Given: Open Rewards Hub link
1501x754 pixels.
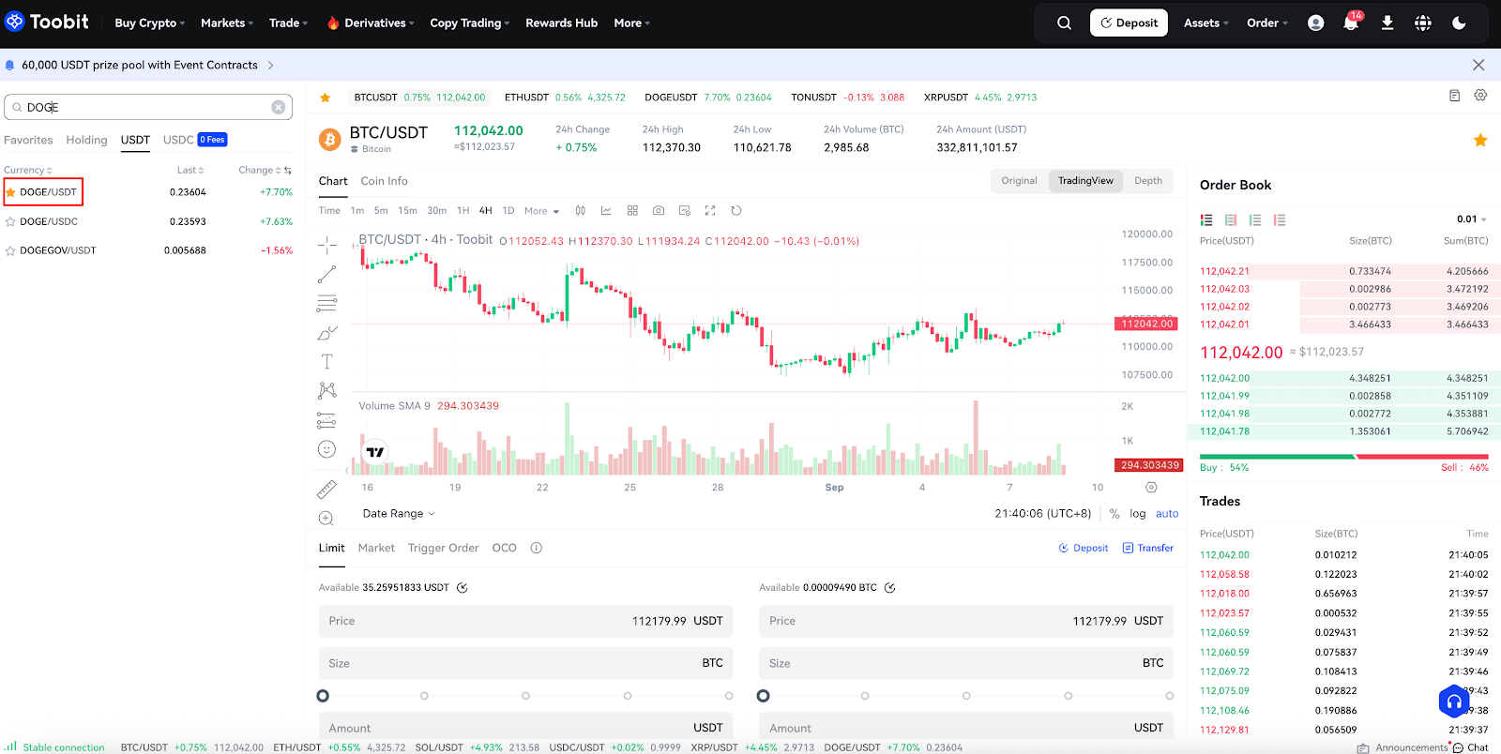Looking at the screenshot, I should 561,23.
